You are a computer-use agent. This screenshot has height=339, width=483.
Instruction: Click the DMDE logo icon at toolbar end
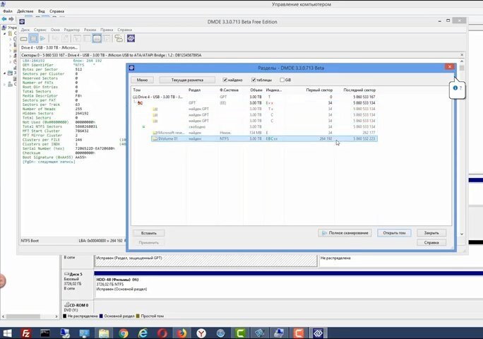131,39
